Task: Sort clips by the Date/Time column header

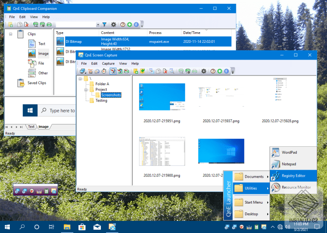Action: [192, 33]
